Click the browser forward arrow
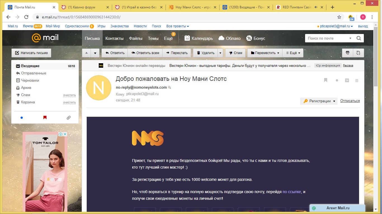 tap(17, 17)
